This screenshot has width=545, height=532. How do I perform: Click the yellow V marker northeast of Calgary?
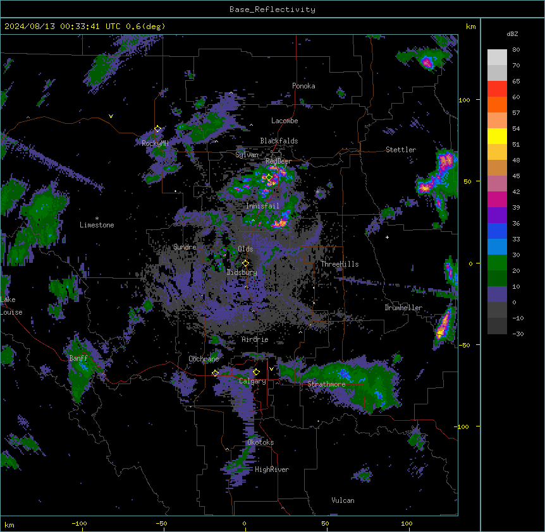271,369
